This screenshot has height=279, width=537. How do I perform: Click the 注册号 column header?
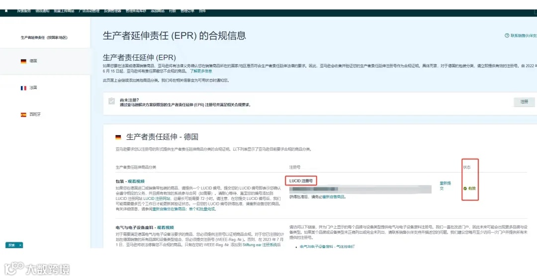(x=295, y=167)
